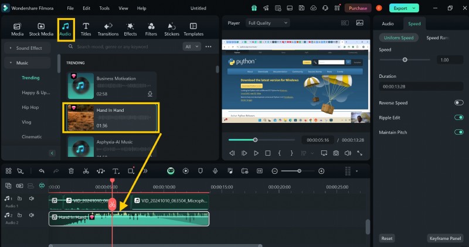469x247 pixels.
Task: Mute the Audio 1 track
Action: (x=32, y=198)
